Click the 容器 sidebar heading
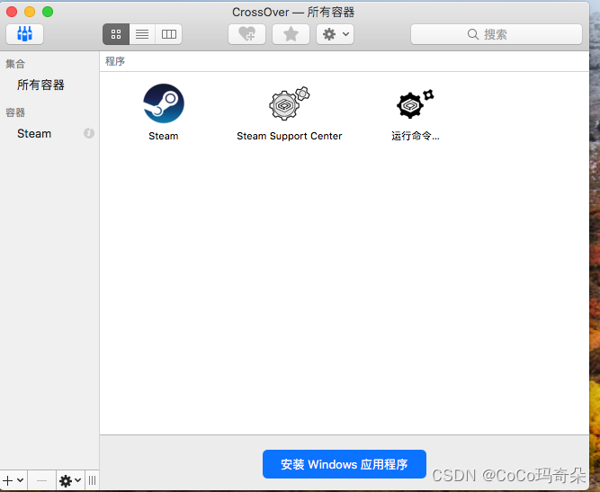The height and width of the screenshot is (492, 600). pyautogui.click(x=15, y=112)
